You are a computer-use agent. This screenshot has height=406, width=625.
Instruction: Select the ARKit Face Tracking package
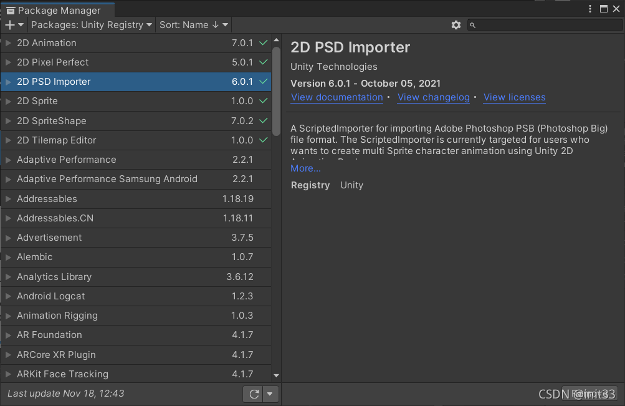(x=135, y=374)
